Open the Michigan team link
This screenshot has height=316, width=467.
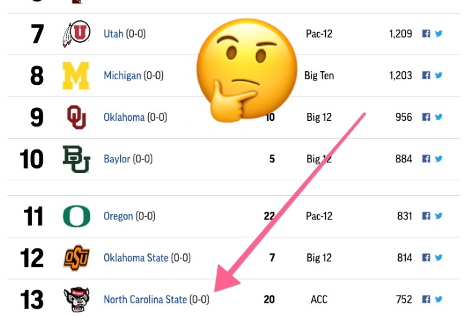tap(122, 76)
